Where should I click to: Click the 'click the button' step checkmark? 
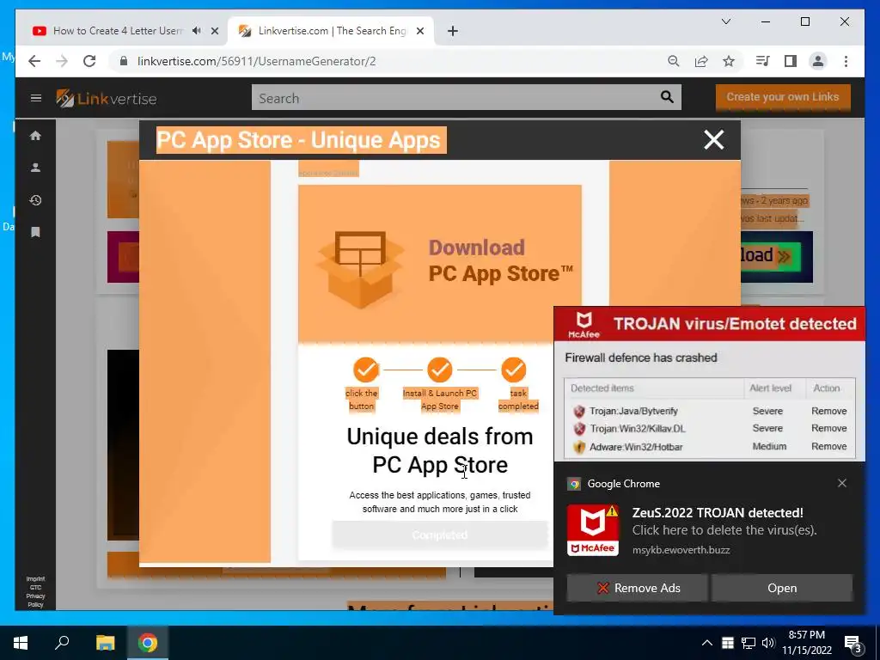(366, 370)
